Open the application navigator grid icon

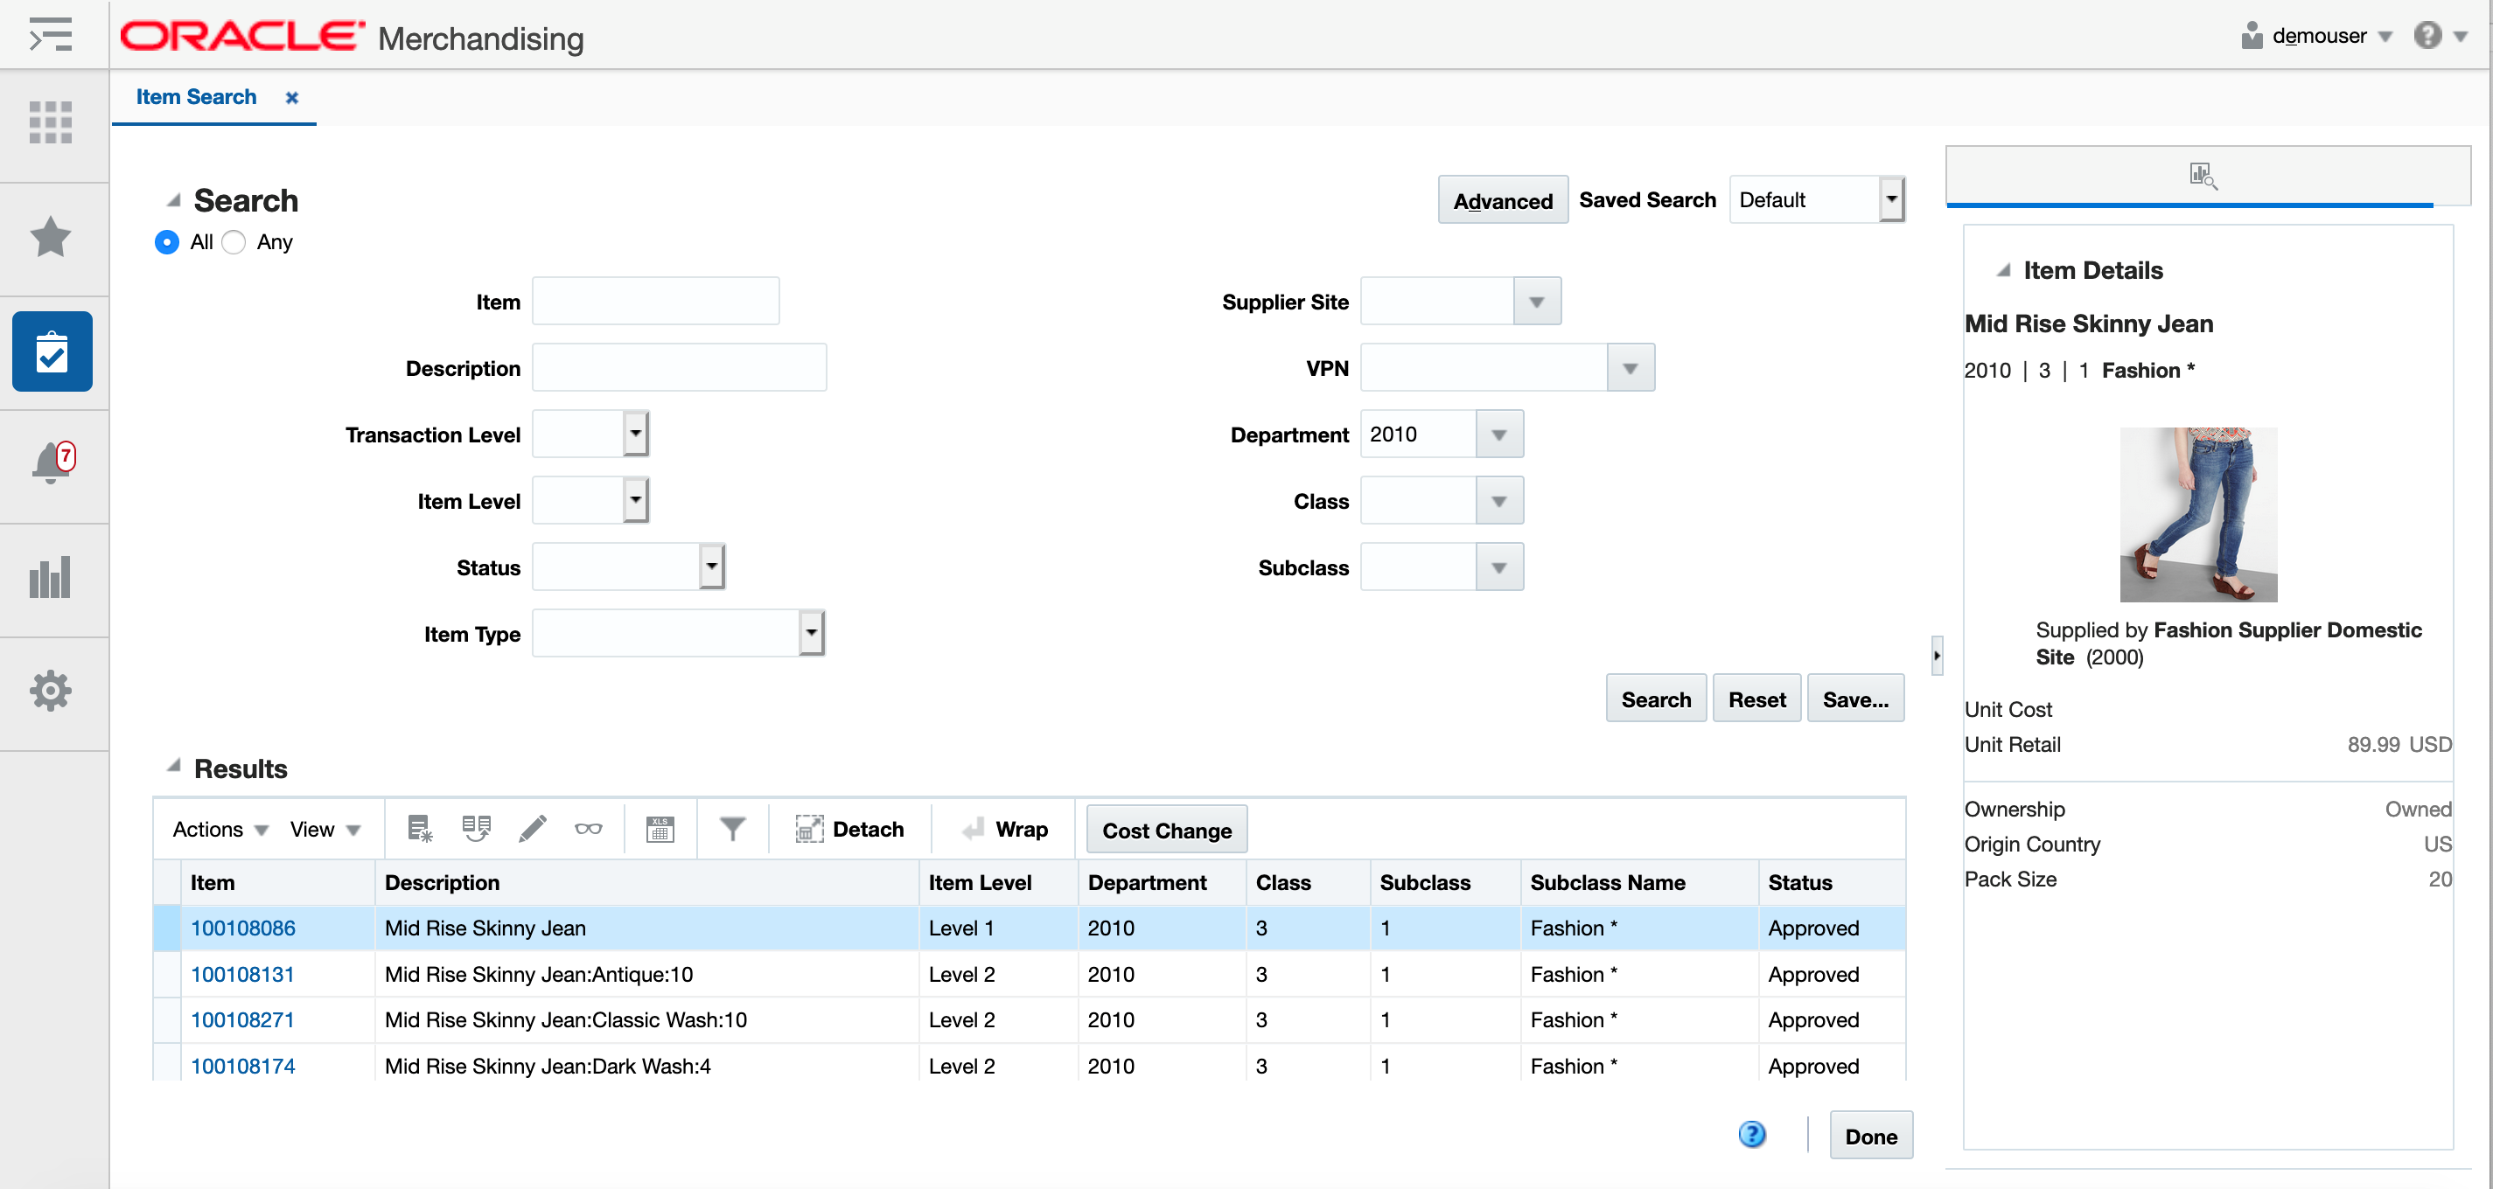tap(51, 123)
